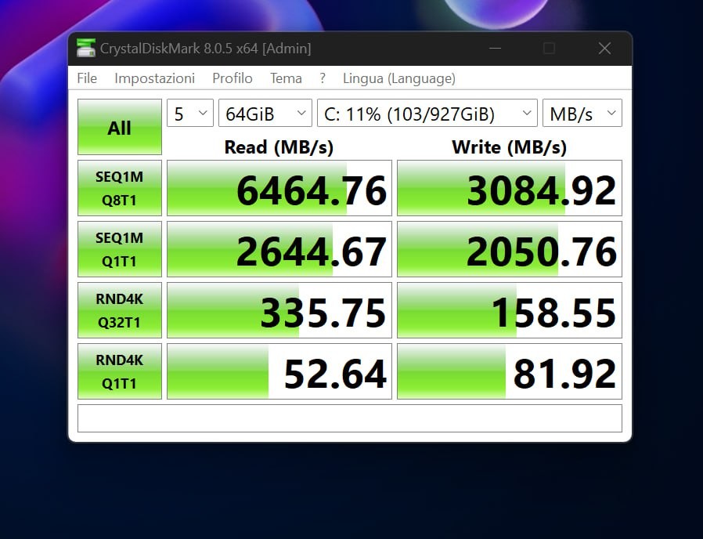The image size is (703, 539).
Task: Click the CrystalDiskMark app icon in title bar
Action: (x=86, y=49)
